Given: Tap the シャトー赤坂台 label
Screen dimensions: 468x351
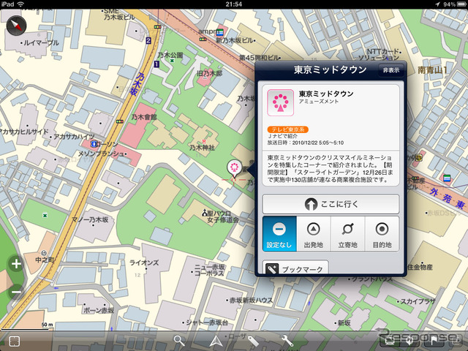Looking at the screenshot, I should (x=207, y=322).
